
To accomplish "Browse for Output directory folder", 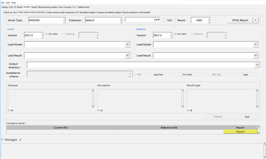I will 257,65.
